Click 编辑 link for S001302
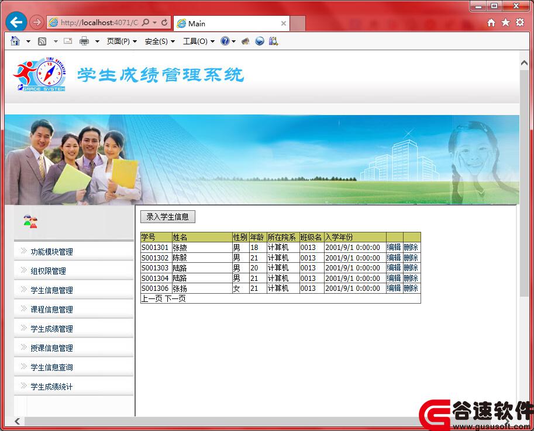The image size is (534, 431). (394, 258)
